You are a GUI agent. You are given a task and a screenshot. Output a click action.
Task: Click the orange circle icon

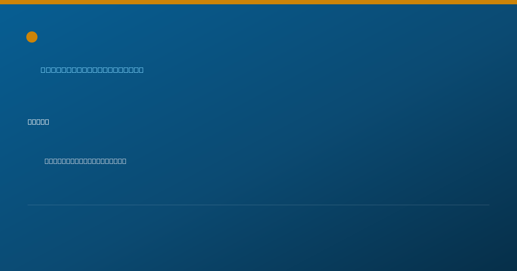pos(32,37)
